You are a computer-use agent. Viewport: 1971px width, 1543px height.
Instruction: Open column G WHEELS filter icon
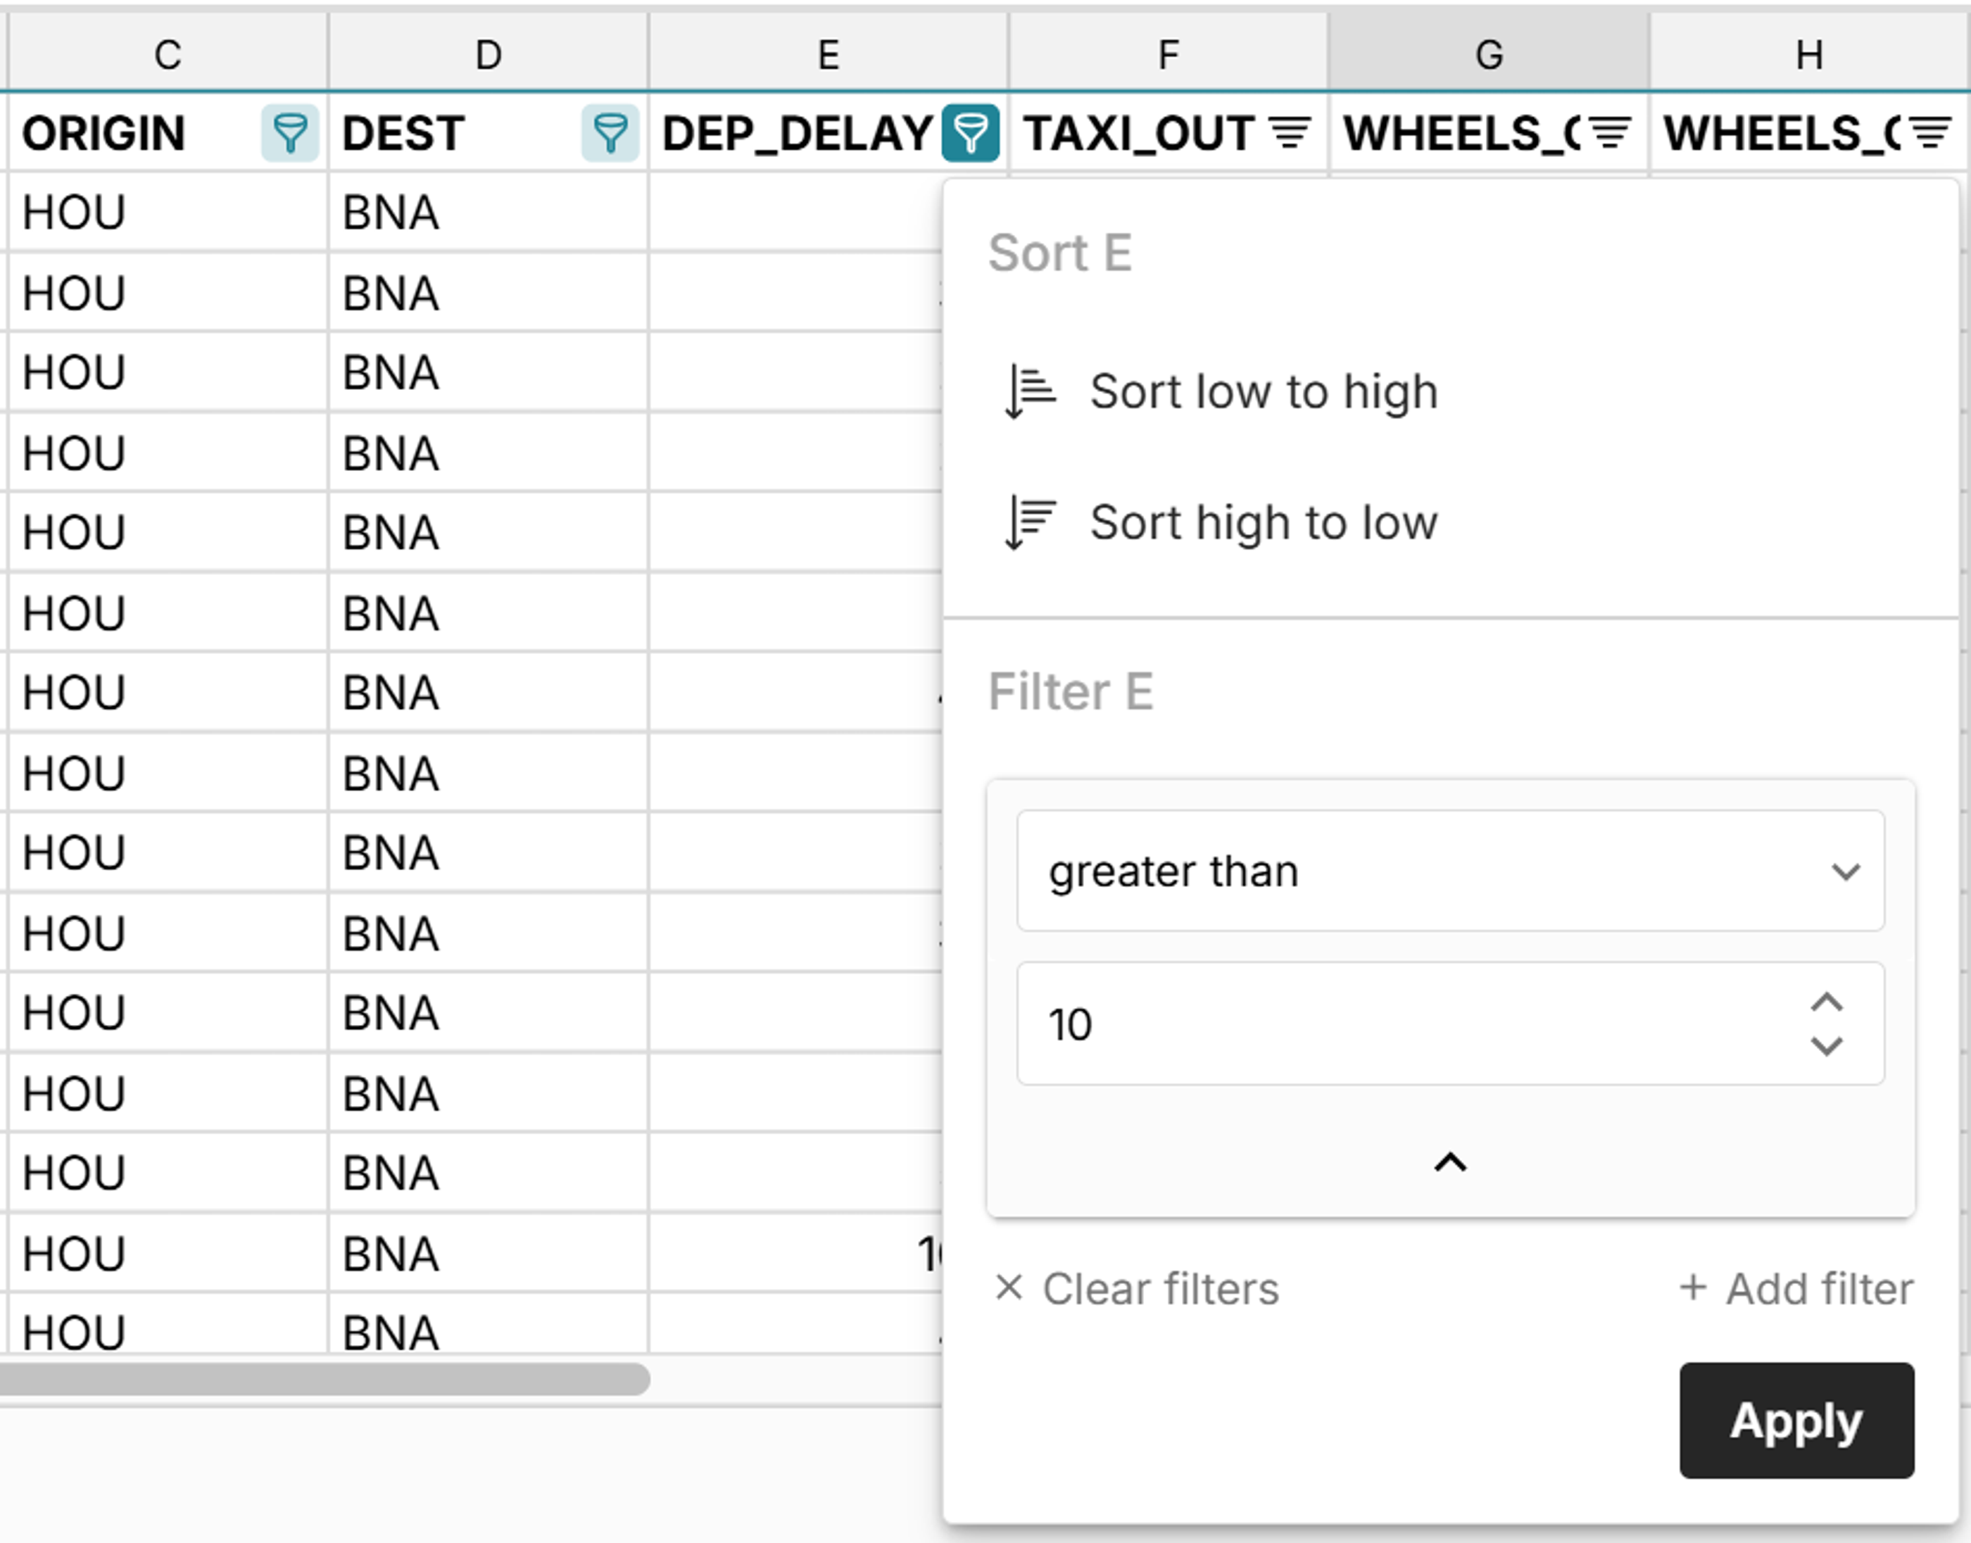[x=1610, y=134]
